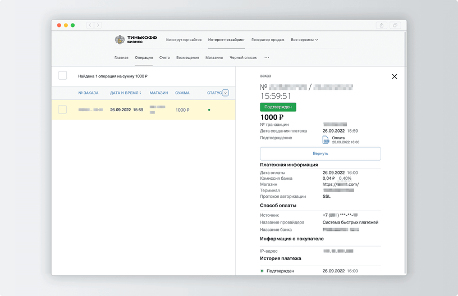This screenshot has height=296, width=458.
Task: Click the Подтвержден entry in payment history
Action: pos(280,271)
